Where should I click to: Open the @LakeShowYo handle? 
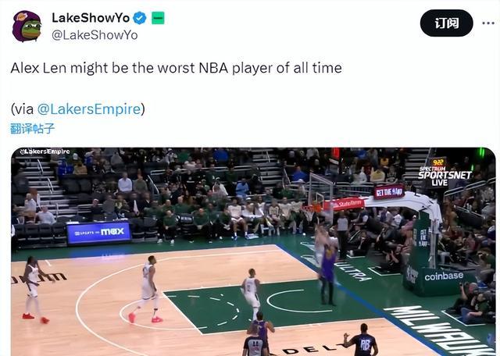click(95, 35)
